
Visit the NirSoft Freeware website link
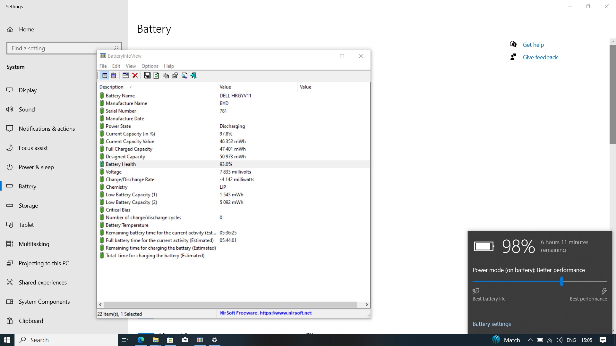[x=266, y=313]
